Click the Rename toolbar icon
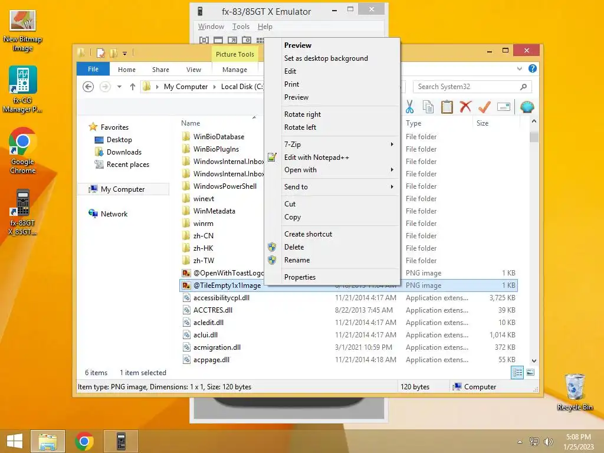The image size is (604, 453). tap(504, 107)
